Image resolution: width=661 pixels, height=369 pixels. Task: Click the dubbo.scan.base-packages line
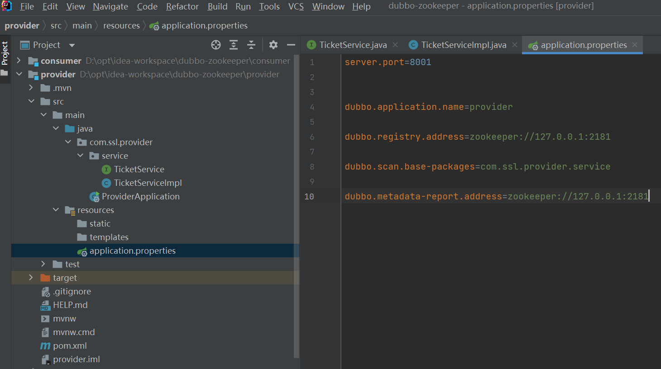[x=478, y=166]
